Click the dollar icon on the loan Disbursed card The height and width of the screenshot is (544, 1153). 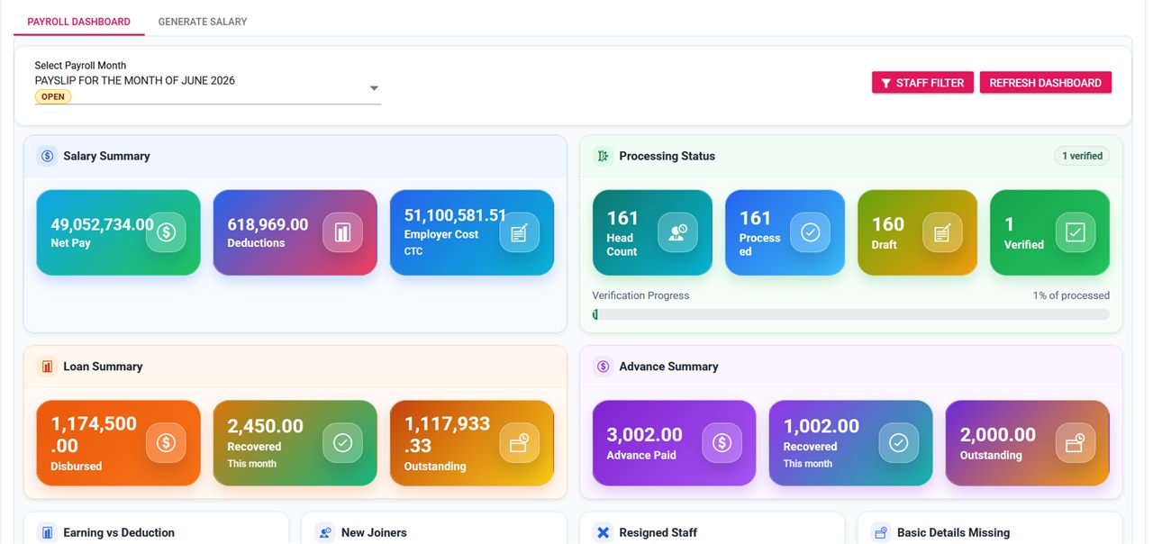[x=166, y=443]
